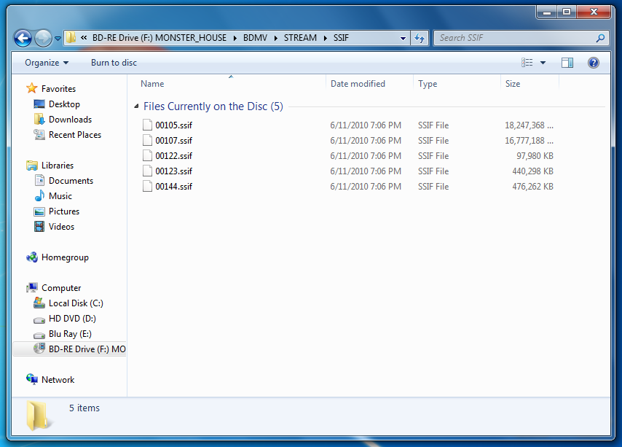The image size is (622, 447).
Task: Open Local Disk (C:)
Action: (76, 303)
